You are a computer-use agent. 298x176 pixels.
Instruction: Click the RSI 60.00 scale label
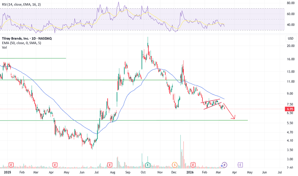coord(291,14)
